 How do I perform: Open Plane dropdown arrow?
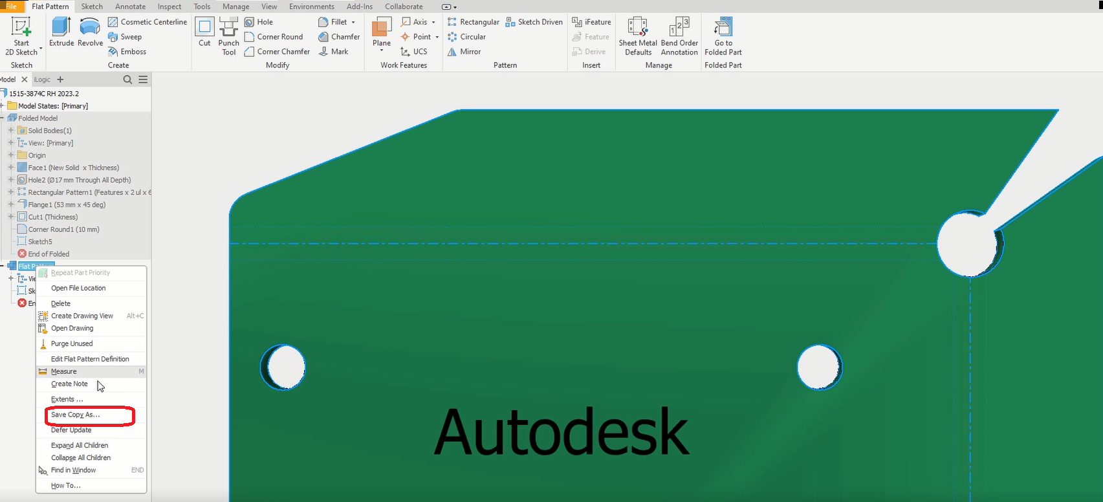tap(382, 50)
